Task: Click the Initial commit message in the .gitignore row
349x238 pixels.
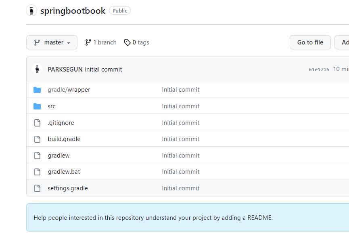Action: (x=181, y=123)
